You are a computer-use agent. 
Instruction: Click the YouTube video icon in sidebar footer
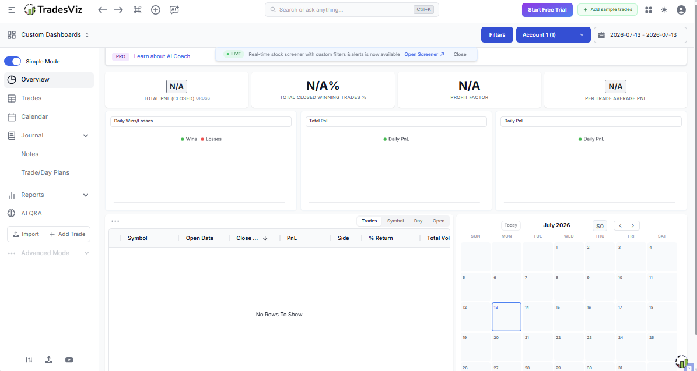pos(69,360)
